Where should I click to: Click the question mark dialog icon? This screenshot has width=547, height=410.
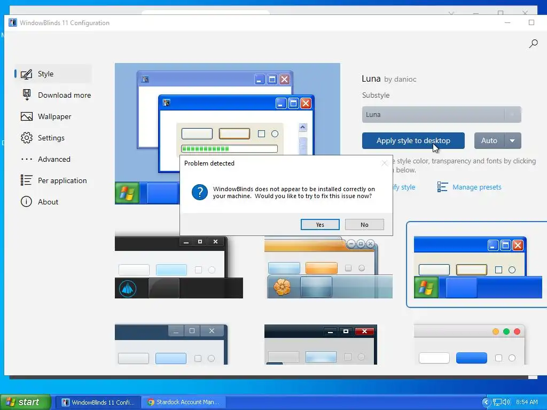point(200,192)
